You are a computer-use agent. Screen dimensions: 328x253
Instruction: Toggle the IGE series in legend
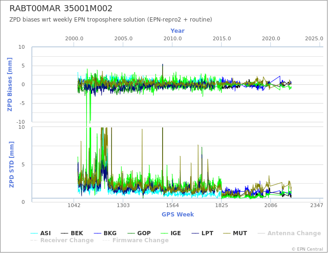click(x=171, y=233)
